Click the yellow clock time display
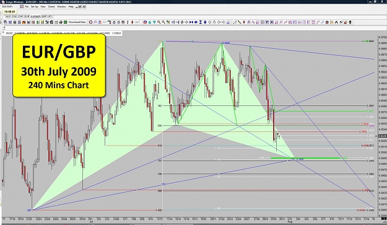Screen dimensions: 387x225 click(x=10, y=12)
